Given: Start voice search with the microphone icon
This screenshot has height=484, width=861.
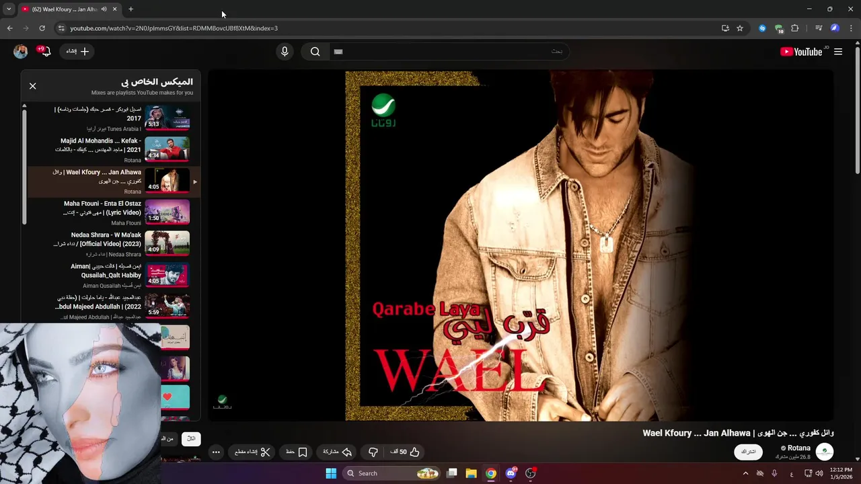Looking at the screenshot, I should point(285,52).
